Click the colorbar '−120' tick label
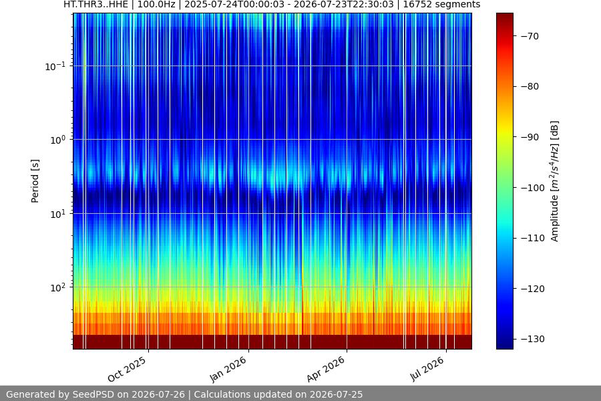The width and height of the screenshot is (601, 401). 533,289
